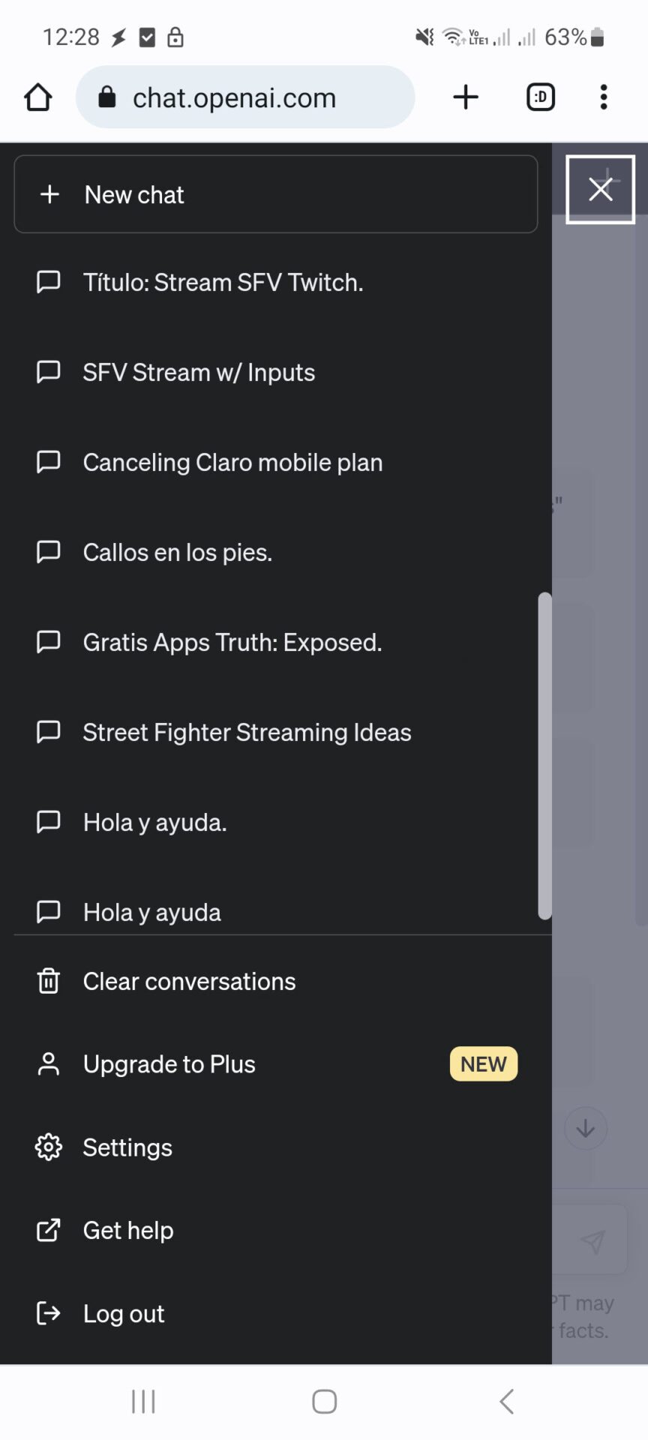
Task: Select Canceling Claro mobile plan chat
Action: (x=276, y=462)
